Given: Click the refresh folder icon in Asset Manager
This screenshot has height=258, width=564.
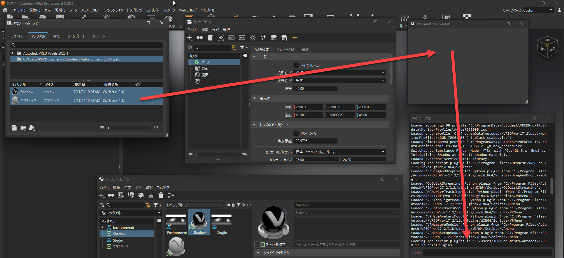Looking at the screenshot, I should pyautogui.click(x=23, y=128).
